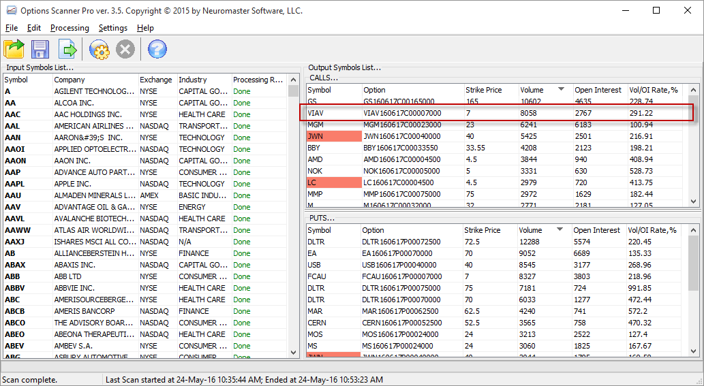Viewport: 704px width, 386px height.
Task: Sort PUTS table by Symbol header
Action: 333,230
